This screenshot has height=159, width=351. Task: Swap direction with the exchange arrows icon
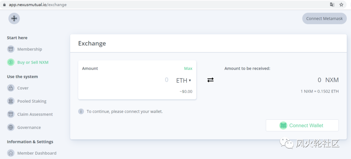tap(210, 80)
